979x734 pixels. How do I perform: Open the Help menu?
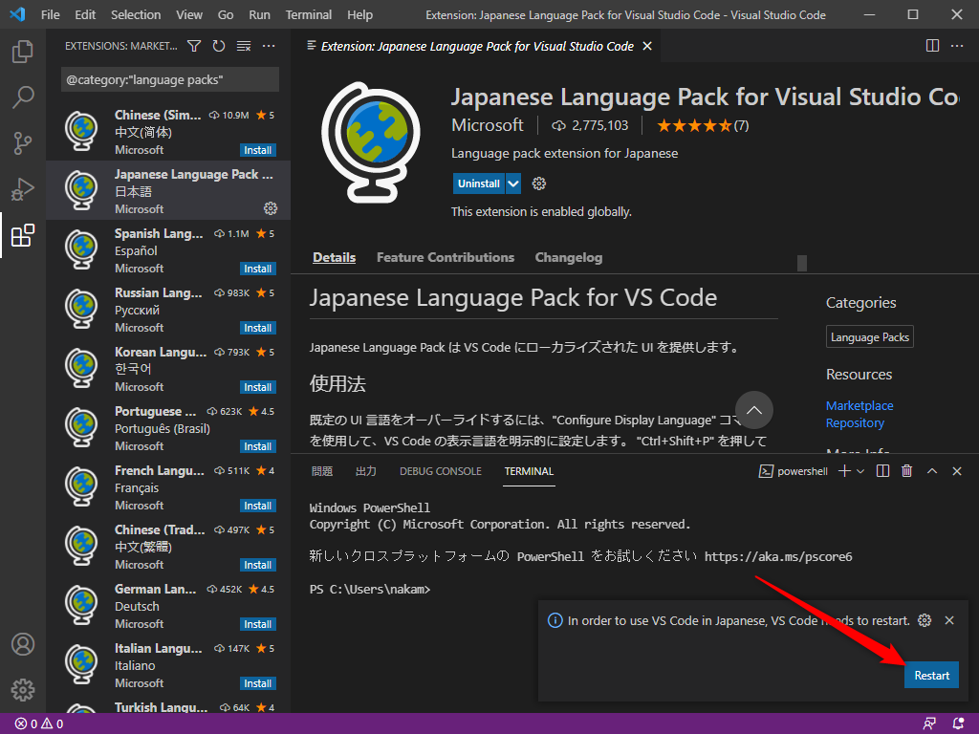[359, 14]
